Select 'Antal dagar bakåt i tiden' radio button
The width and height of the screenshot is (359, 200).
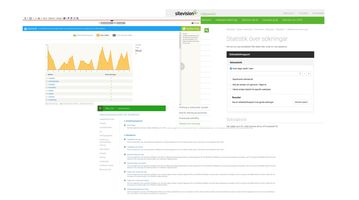231,69
